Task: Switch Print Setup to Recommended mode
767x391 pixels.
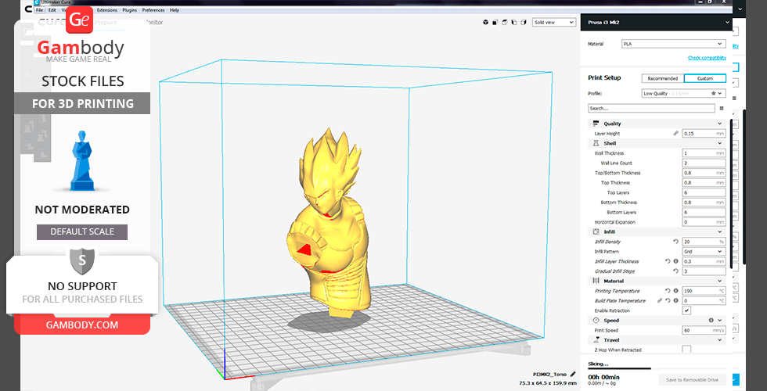Action: click(x=662, y=78)
